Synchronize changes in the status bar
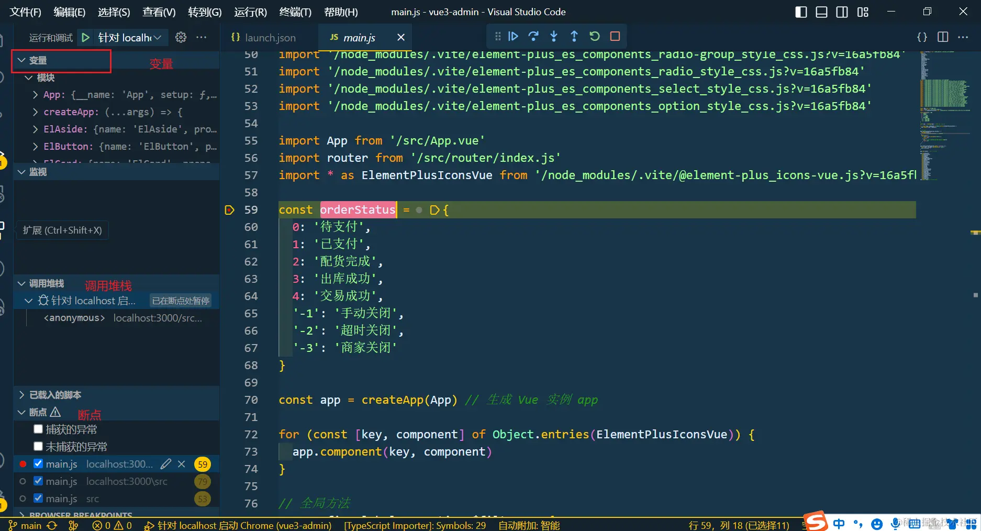Viewport: 981px width, 531px height. [52, 525]
